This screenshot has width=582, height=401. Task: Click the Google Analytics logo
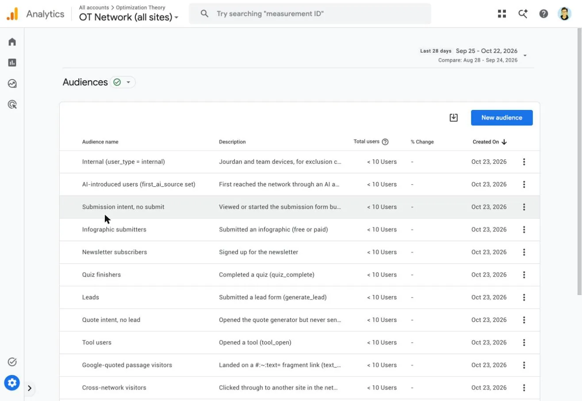[12, 14]
